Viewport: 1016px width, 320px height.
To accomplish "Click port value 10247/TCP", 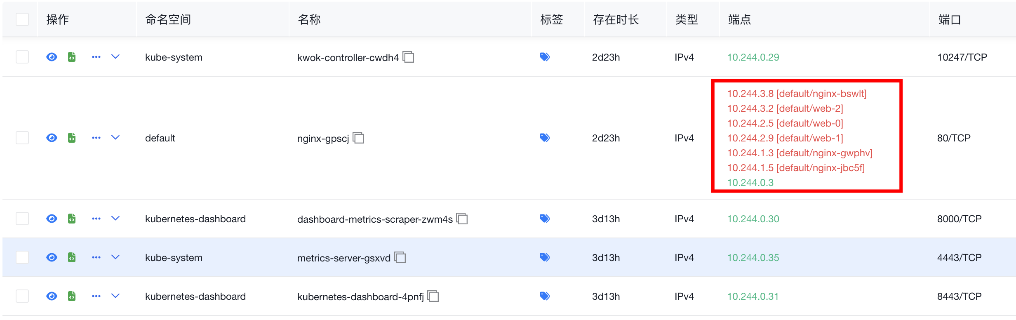I will pyautogui.click(x=962, y=57).
